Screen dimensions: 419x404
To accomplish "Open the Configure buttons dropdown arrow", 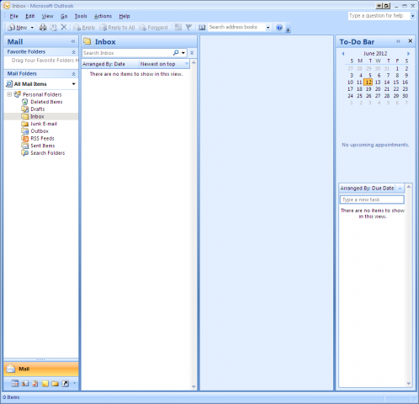I will point(74,383).
